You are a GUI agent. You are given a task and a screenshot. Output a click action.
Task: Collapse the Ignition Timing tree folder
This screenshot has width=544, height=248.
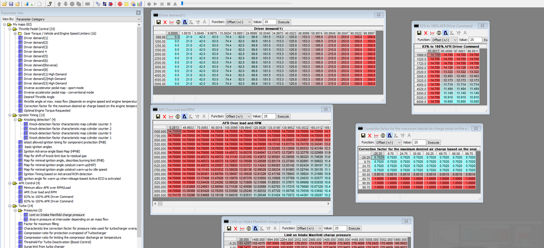pos(10,115)
